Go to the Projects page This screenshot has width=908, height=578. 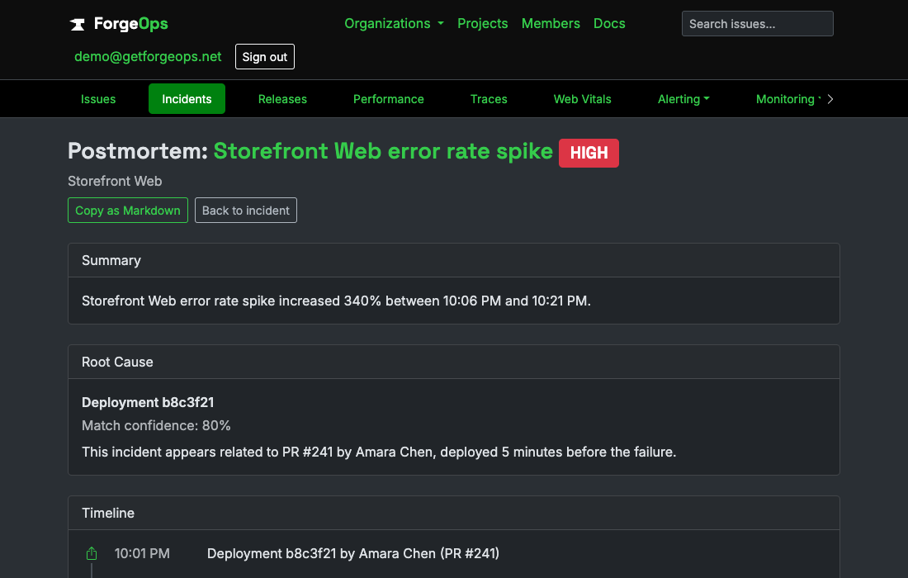[x=482, y=24]
